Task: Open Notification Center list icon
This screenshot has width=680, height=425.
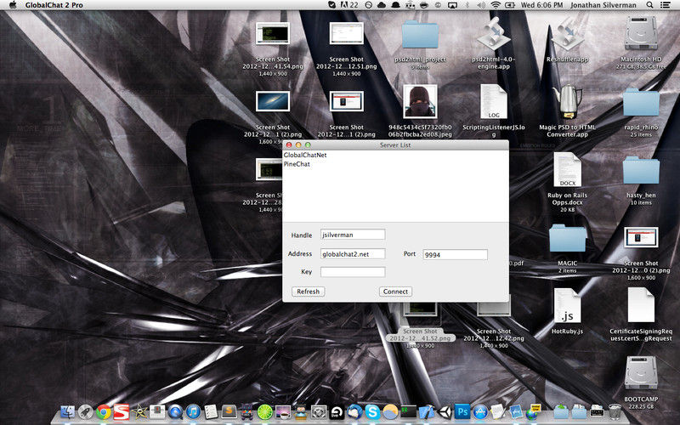Action: 665,5
